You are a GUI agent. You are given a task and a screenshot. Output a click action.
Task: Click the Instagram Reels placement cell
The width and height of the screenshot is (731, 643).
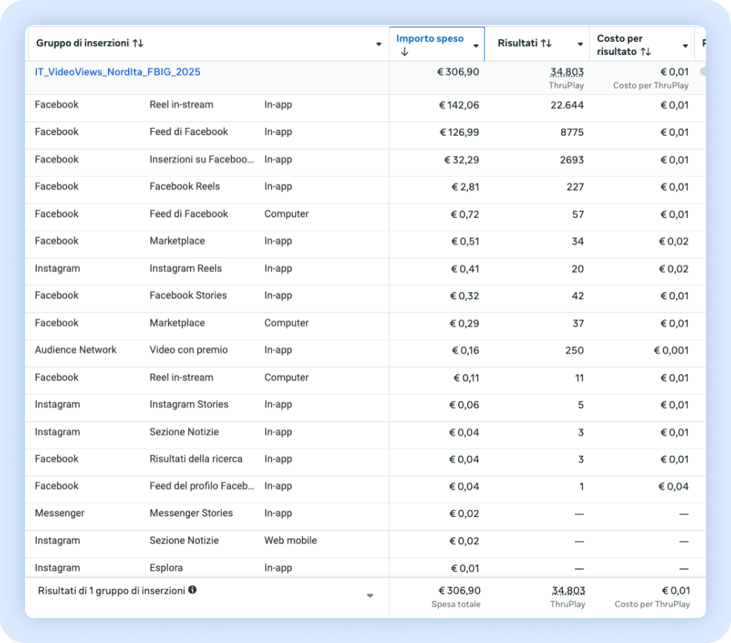185,269
